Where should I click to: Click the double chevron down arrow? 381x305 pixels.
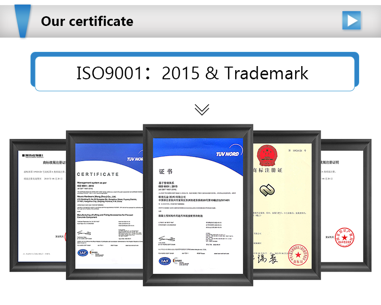[202, 109]
